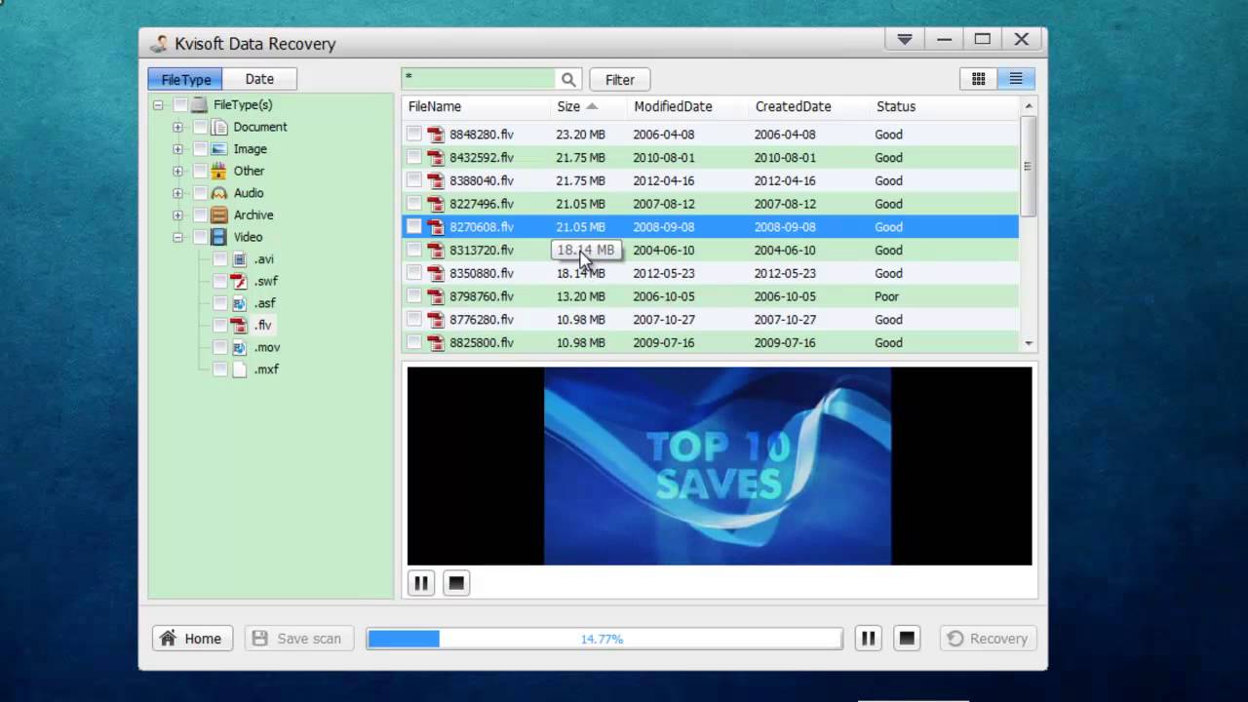Go to Home screen
Image resolution: width=1248 pixels, height=702 pixels.
tap(192, 639)
